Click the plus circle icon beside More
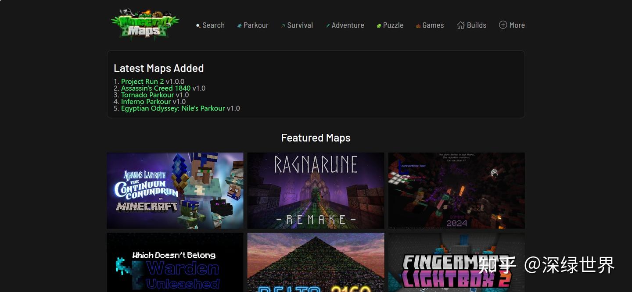This screenshot has width=632, height=292. (x=503, y=25)
